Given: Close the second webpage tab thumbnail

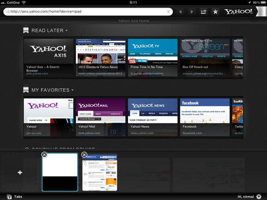Looking at the screenshot, I should coord(84,154).
